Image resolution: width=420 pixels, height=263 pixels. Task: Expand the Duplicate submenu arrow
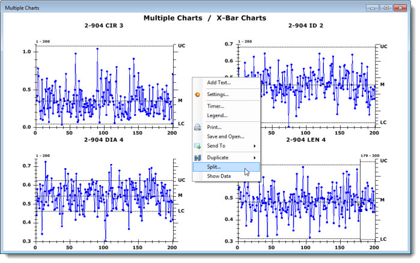coord(255,157)
